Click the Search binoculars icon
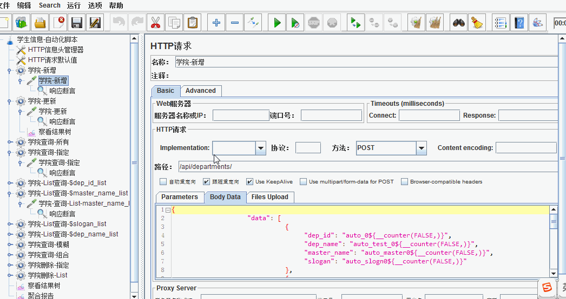 coord(459,23)
